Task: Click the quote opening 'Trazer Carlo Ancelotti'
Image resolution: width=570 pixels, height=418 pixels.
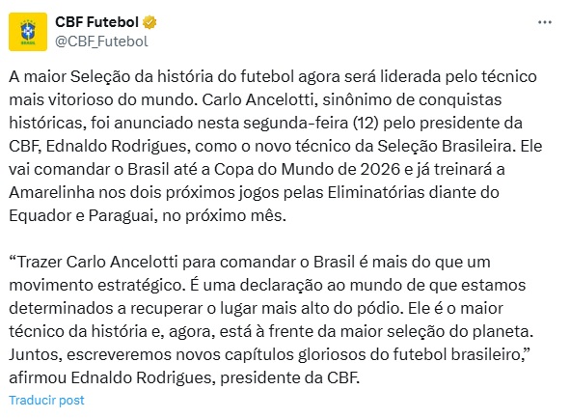Action: 94,262
